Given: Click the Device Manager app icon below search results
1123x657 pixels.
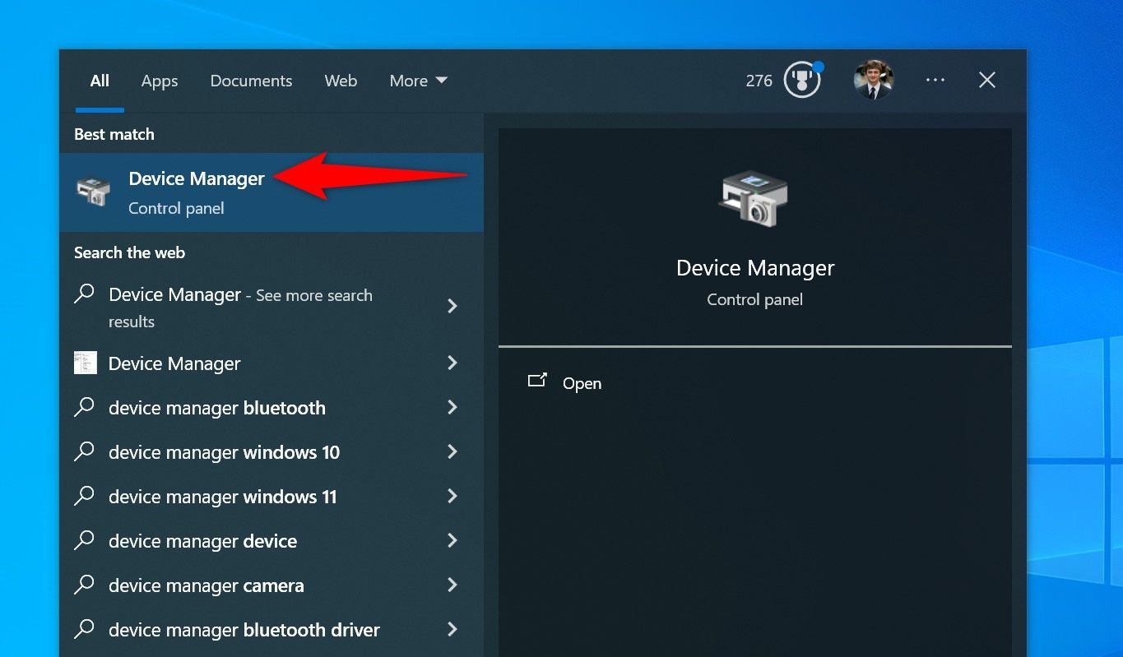Looking at the screenshot, I should (x=85, y=363).
